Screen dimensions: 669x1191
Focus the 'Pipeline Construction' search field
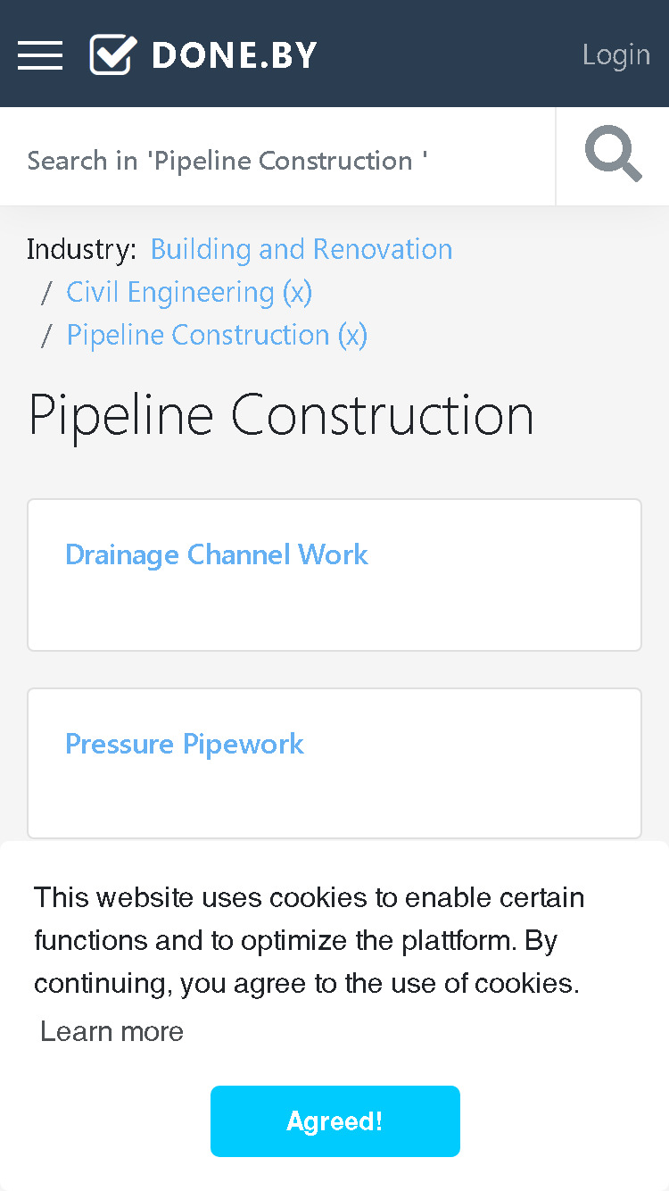tap(277, 160)
